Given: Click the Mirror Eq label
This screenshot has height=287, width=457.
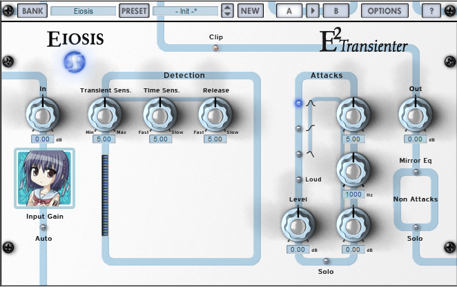Looking at the screenshot, I should (416, 161).
